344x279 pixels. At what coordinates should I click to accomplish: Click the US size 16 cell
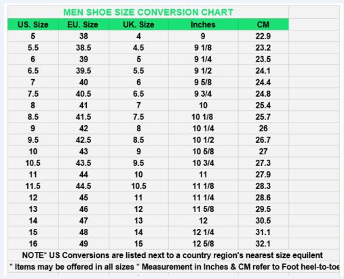point(33,244)
